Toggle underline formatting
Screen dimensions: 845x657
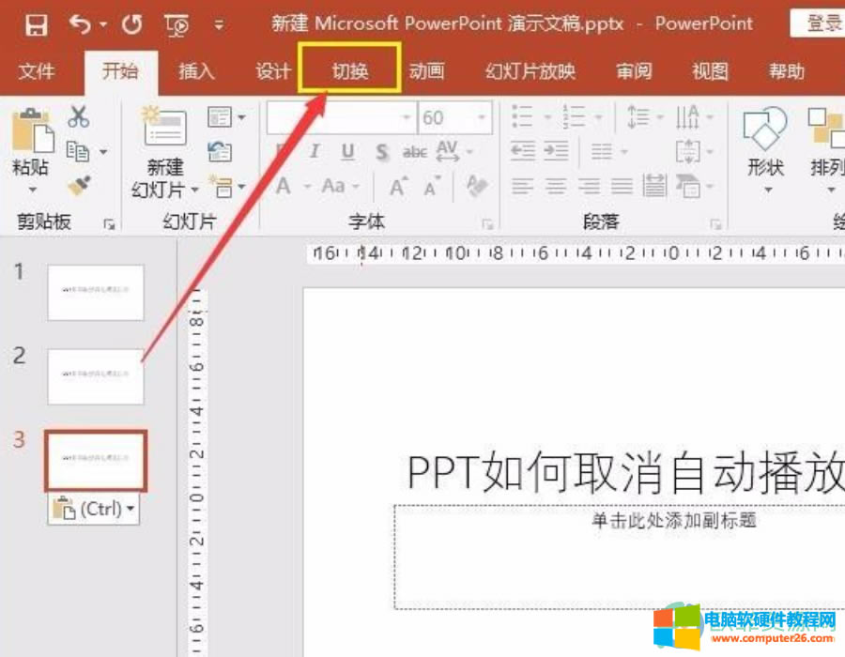tap(348, 152)
